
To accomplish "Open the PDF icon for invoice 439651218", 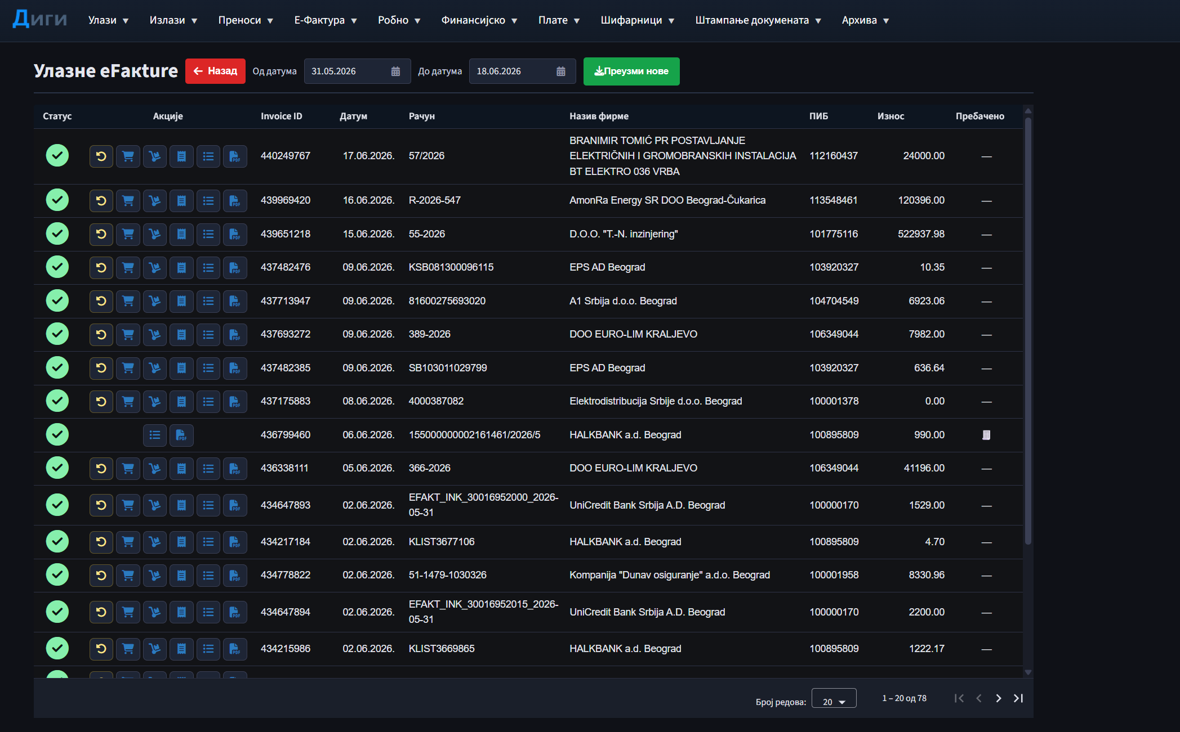I will (235, 234).
